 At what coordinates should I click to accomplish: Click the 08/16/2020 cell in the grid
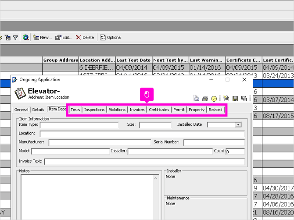click(x=278, y=212)
